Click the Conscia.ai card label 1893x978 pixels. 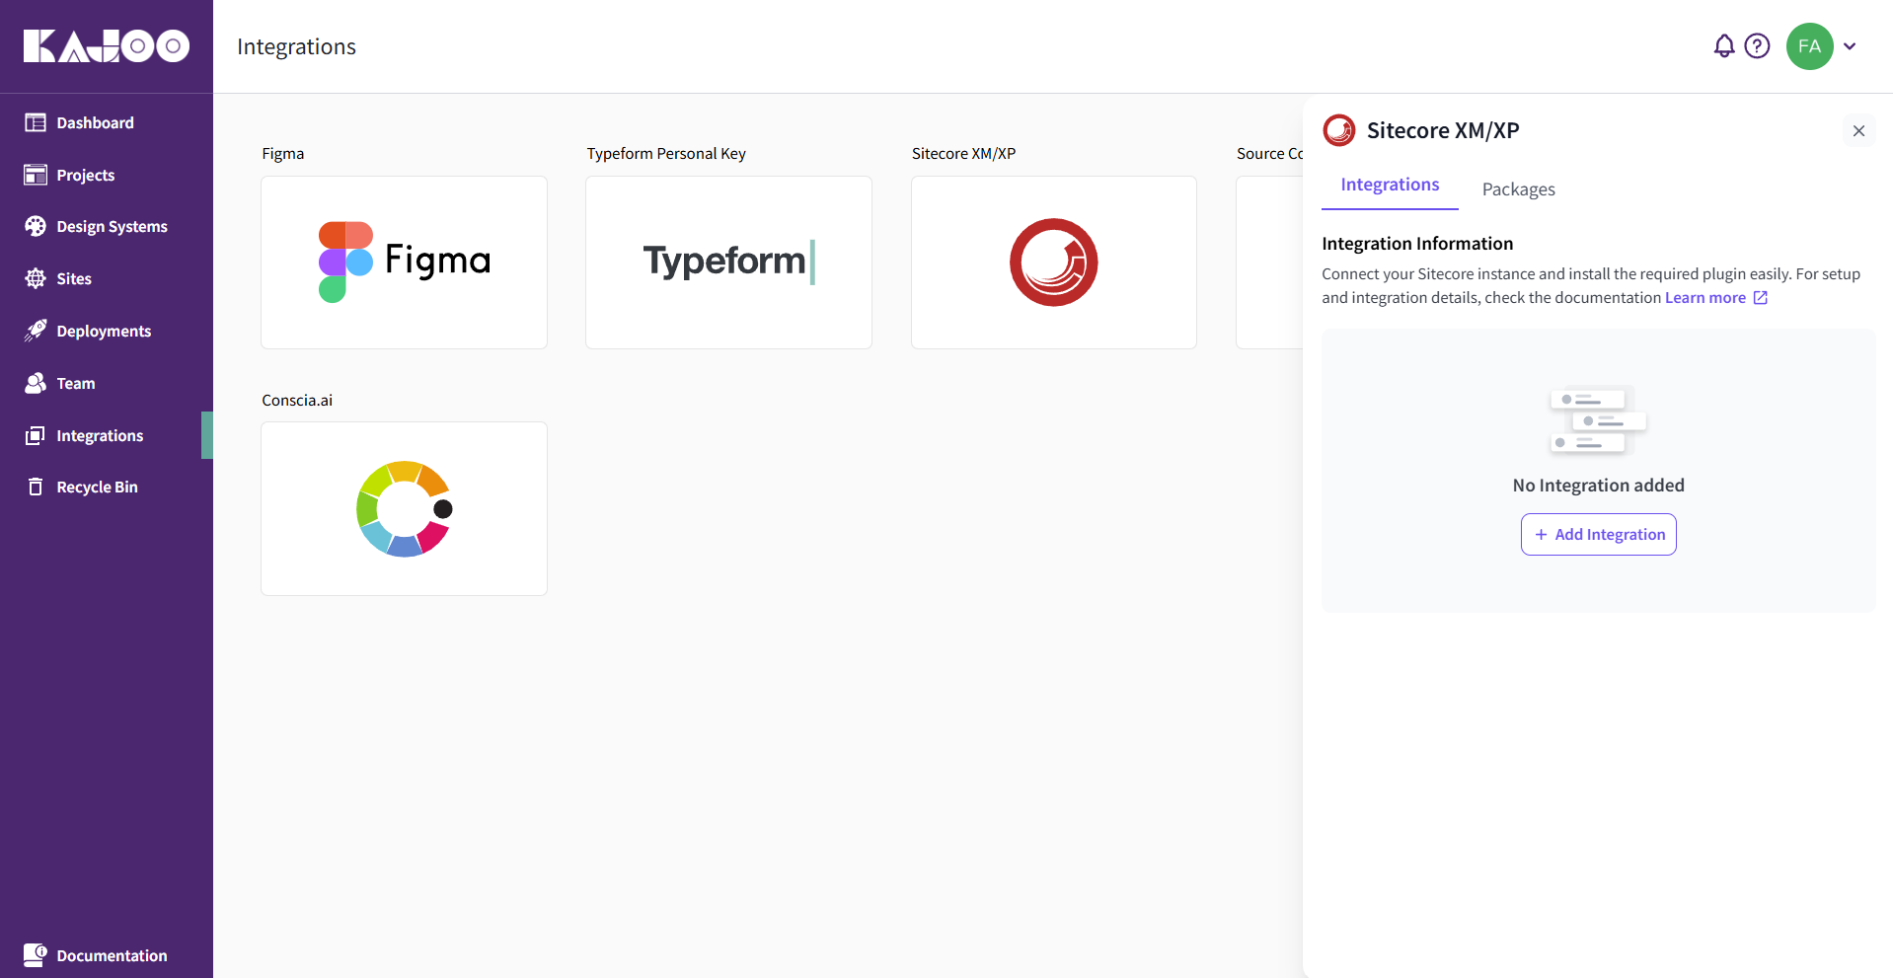[297, 400]
